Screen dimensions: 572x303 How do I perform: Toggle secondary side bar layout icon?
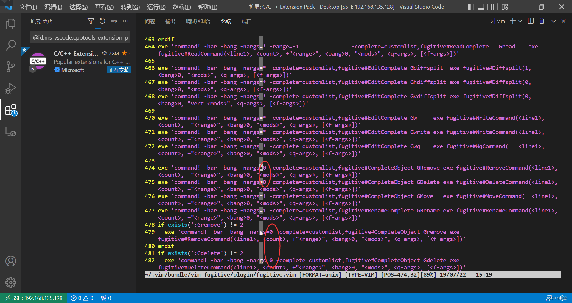tap(491, 7)
